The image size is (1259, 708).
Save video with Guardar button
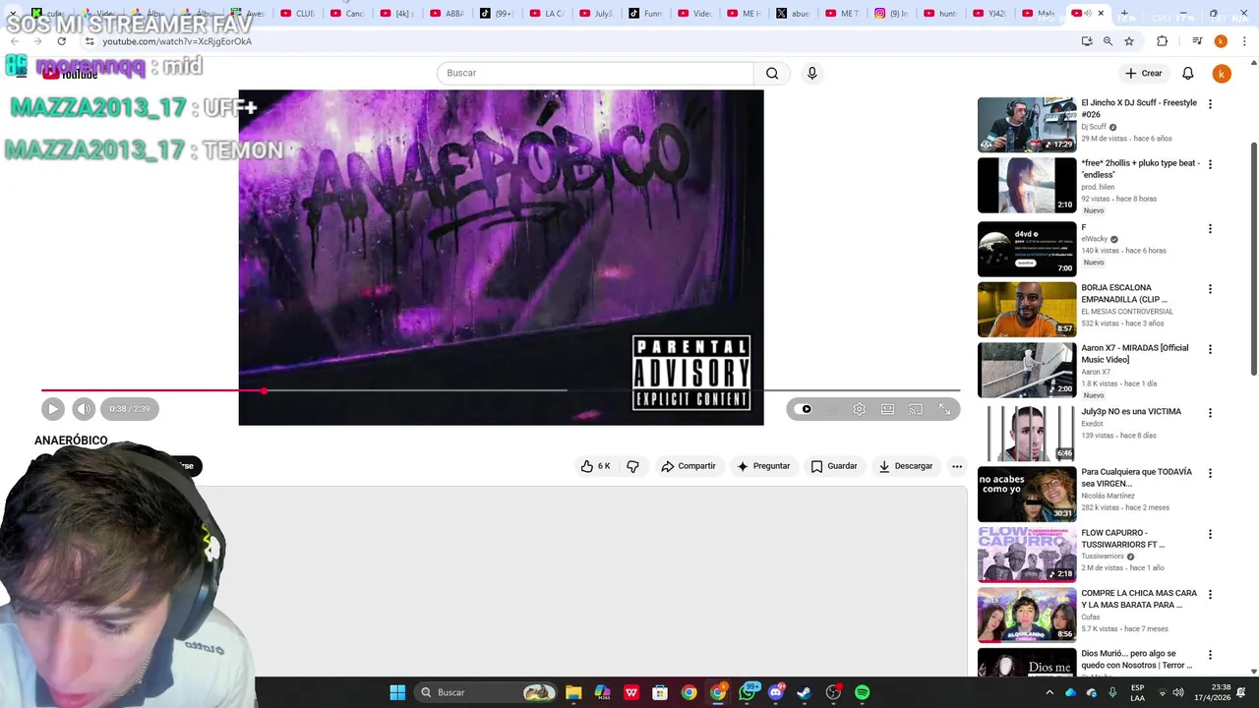point(833,466)
